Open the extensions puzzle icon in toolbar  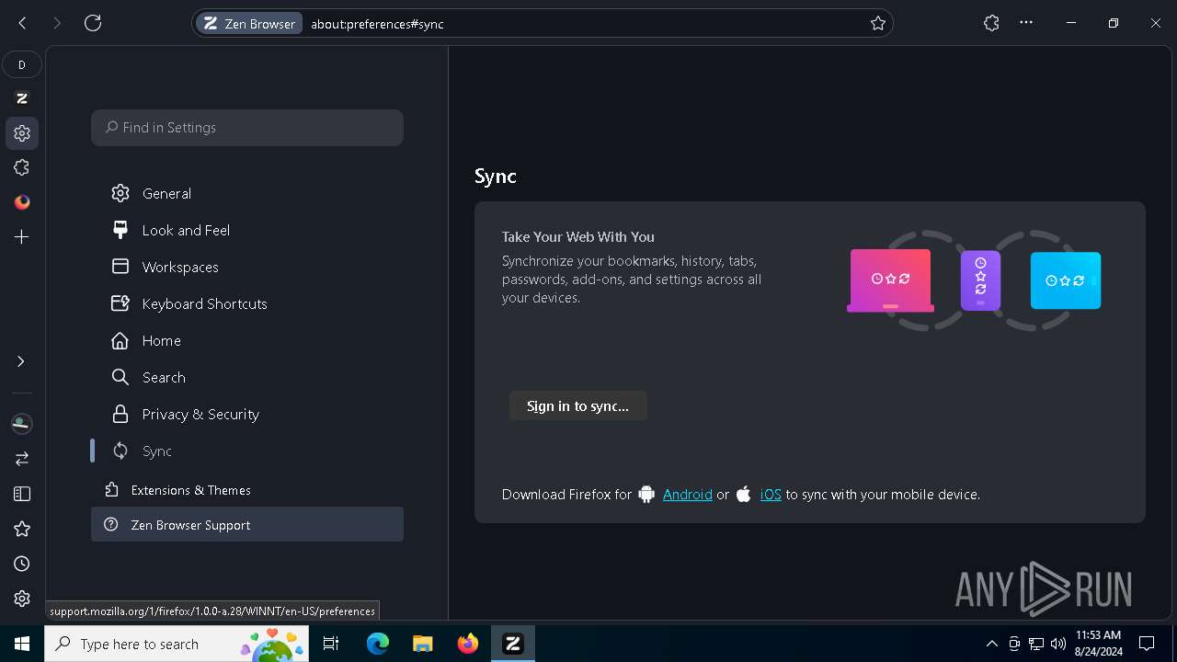pos(991,23)
